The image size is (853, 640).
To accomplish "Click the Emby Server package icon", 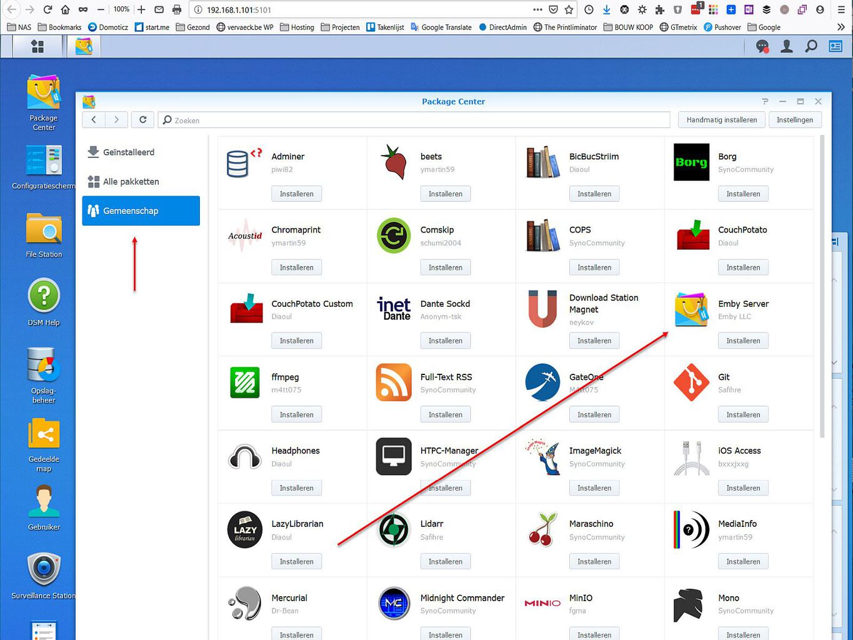I will click(691, 310).
